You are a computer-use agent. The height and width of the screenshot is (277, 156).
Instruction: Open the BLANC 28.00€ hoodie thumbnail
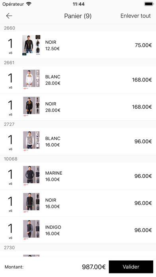pyautogui.click(x=31, y=79)
